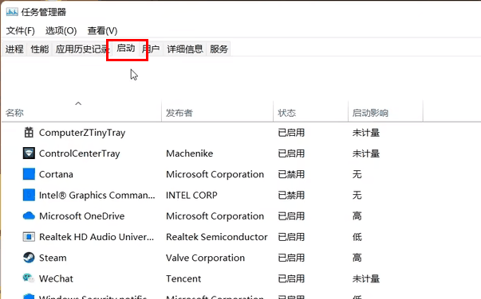Click the Tencent publisher cell
481x299 pixels.
[183, 278]
